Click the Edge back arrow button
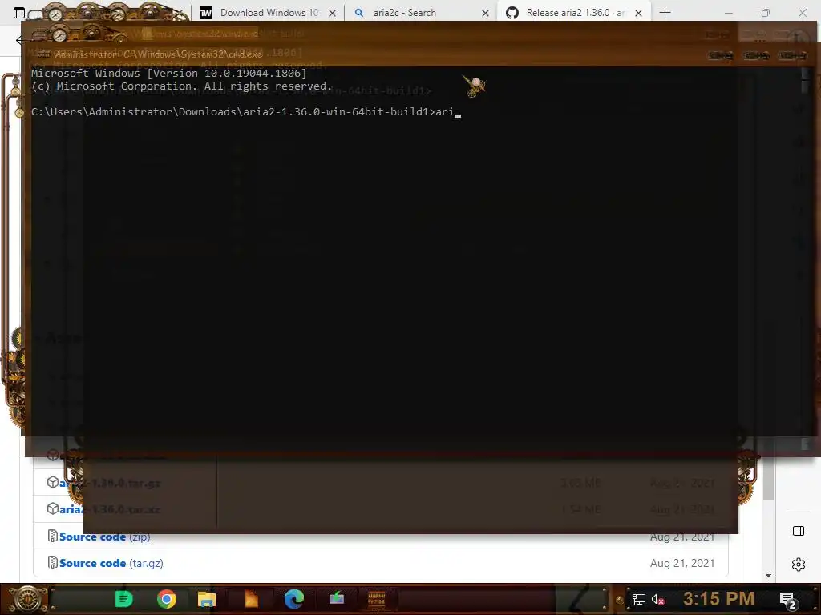The width and height of the screenshot is (821, 615). (x=20, y=40)
